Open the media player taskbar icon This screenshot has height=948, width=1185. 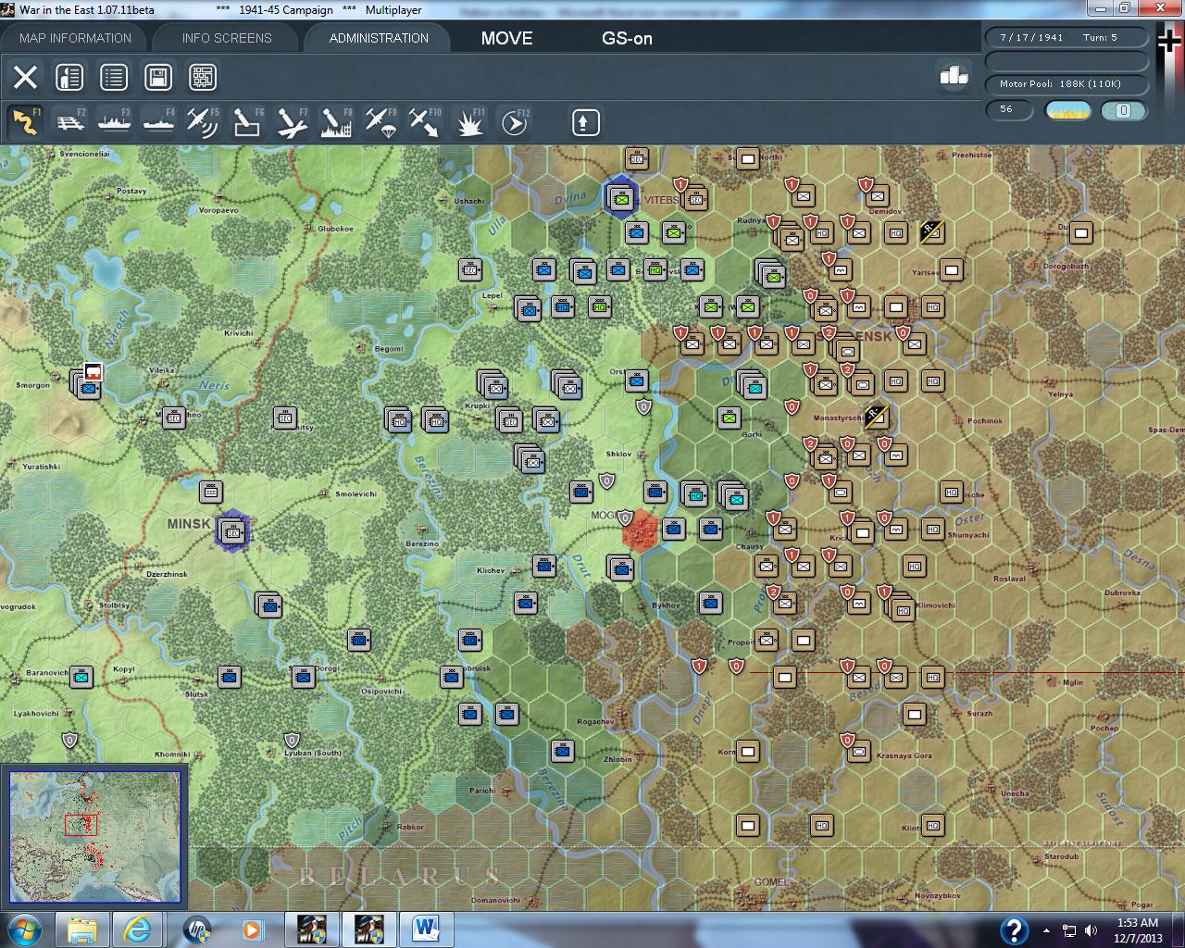[252, 929]
